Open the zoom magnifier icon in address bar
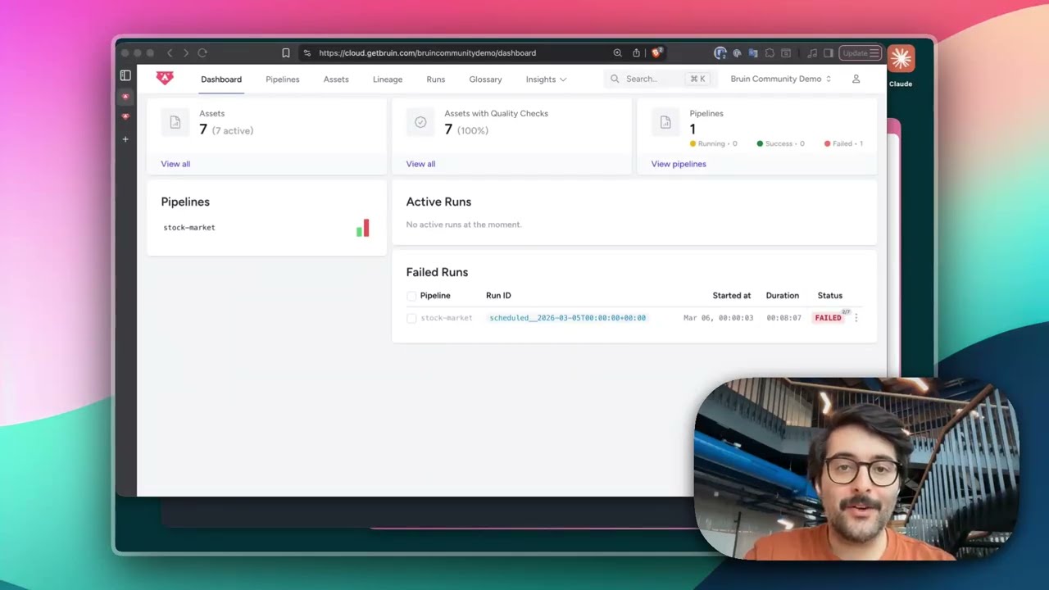 pos(618,52)
